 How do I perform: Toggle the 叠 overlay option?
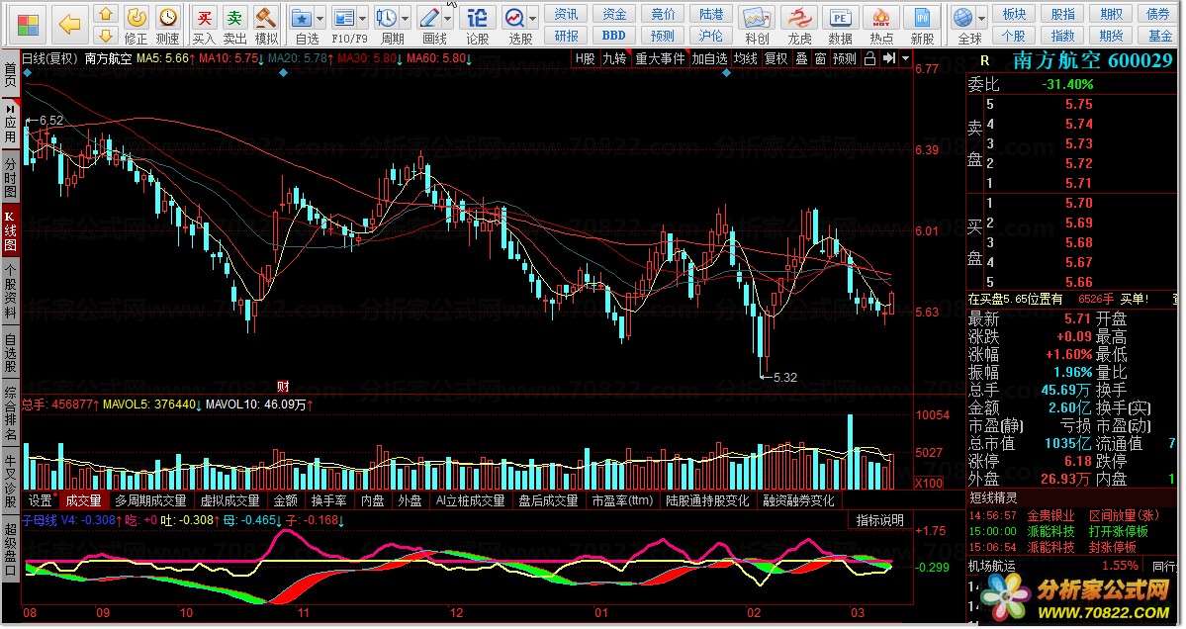(x=802, y=58)
